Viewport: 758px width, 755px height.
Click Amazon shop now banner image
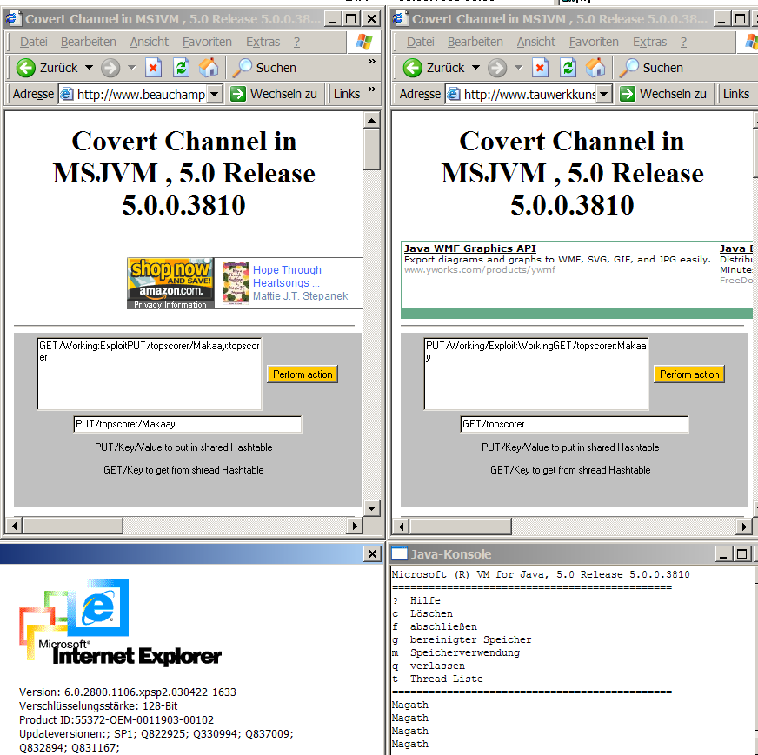(x=170, y=279)
